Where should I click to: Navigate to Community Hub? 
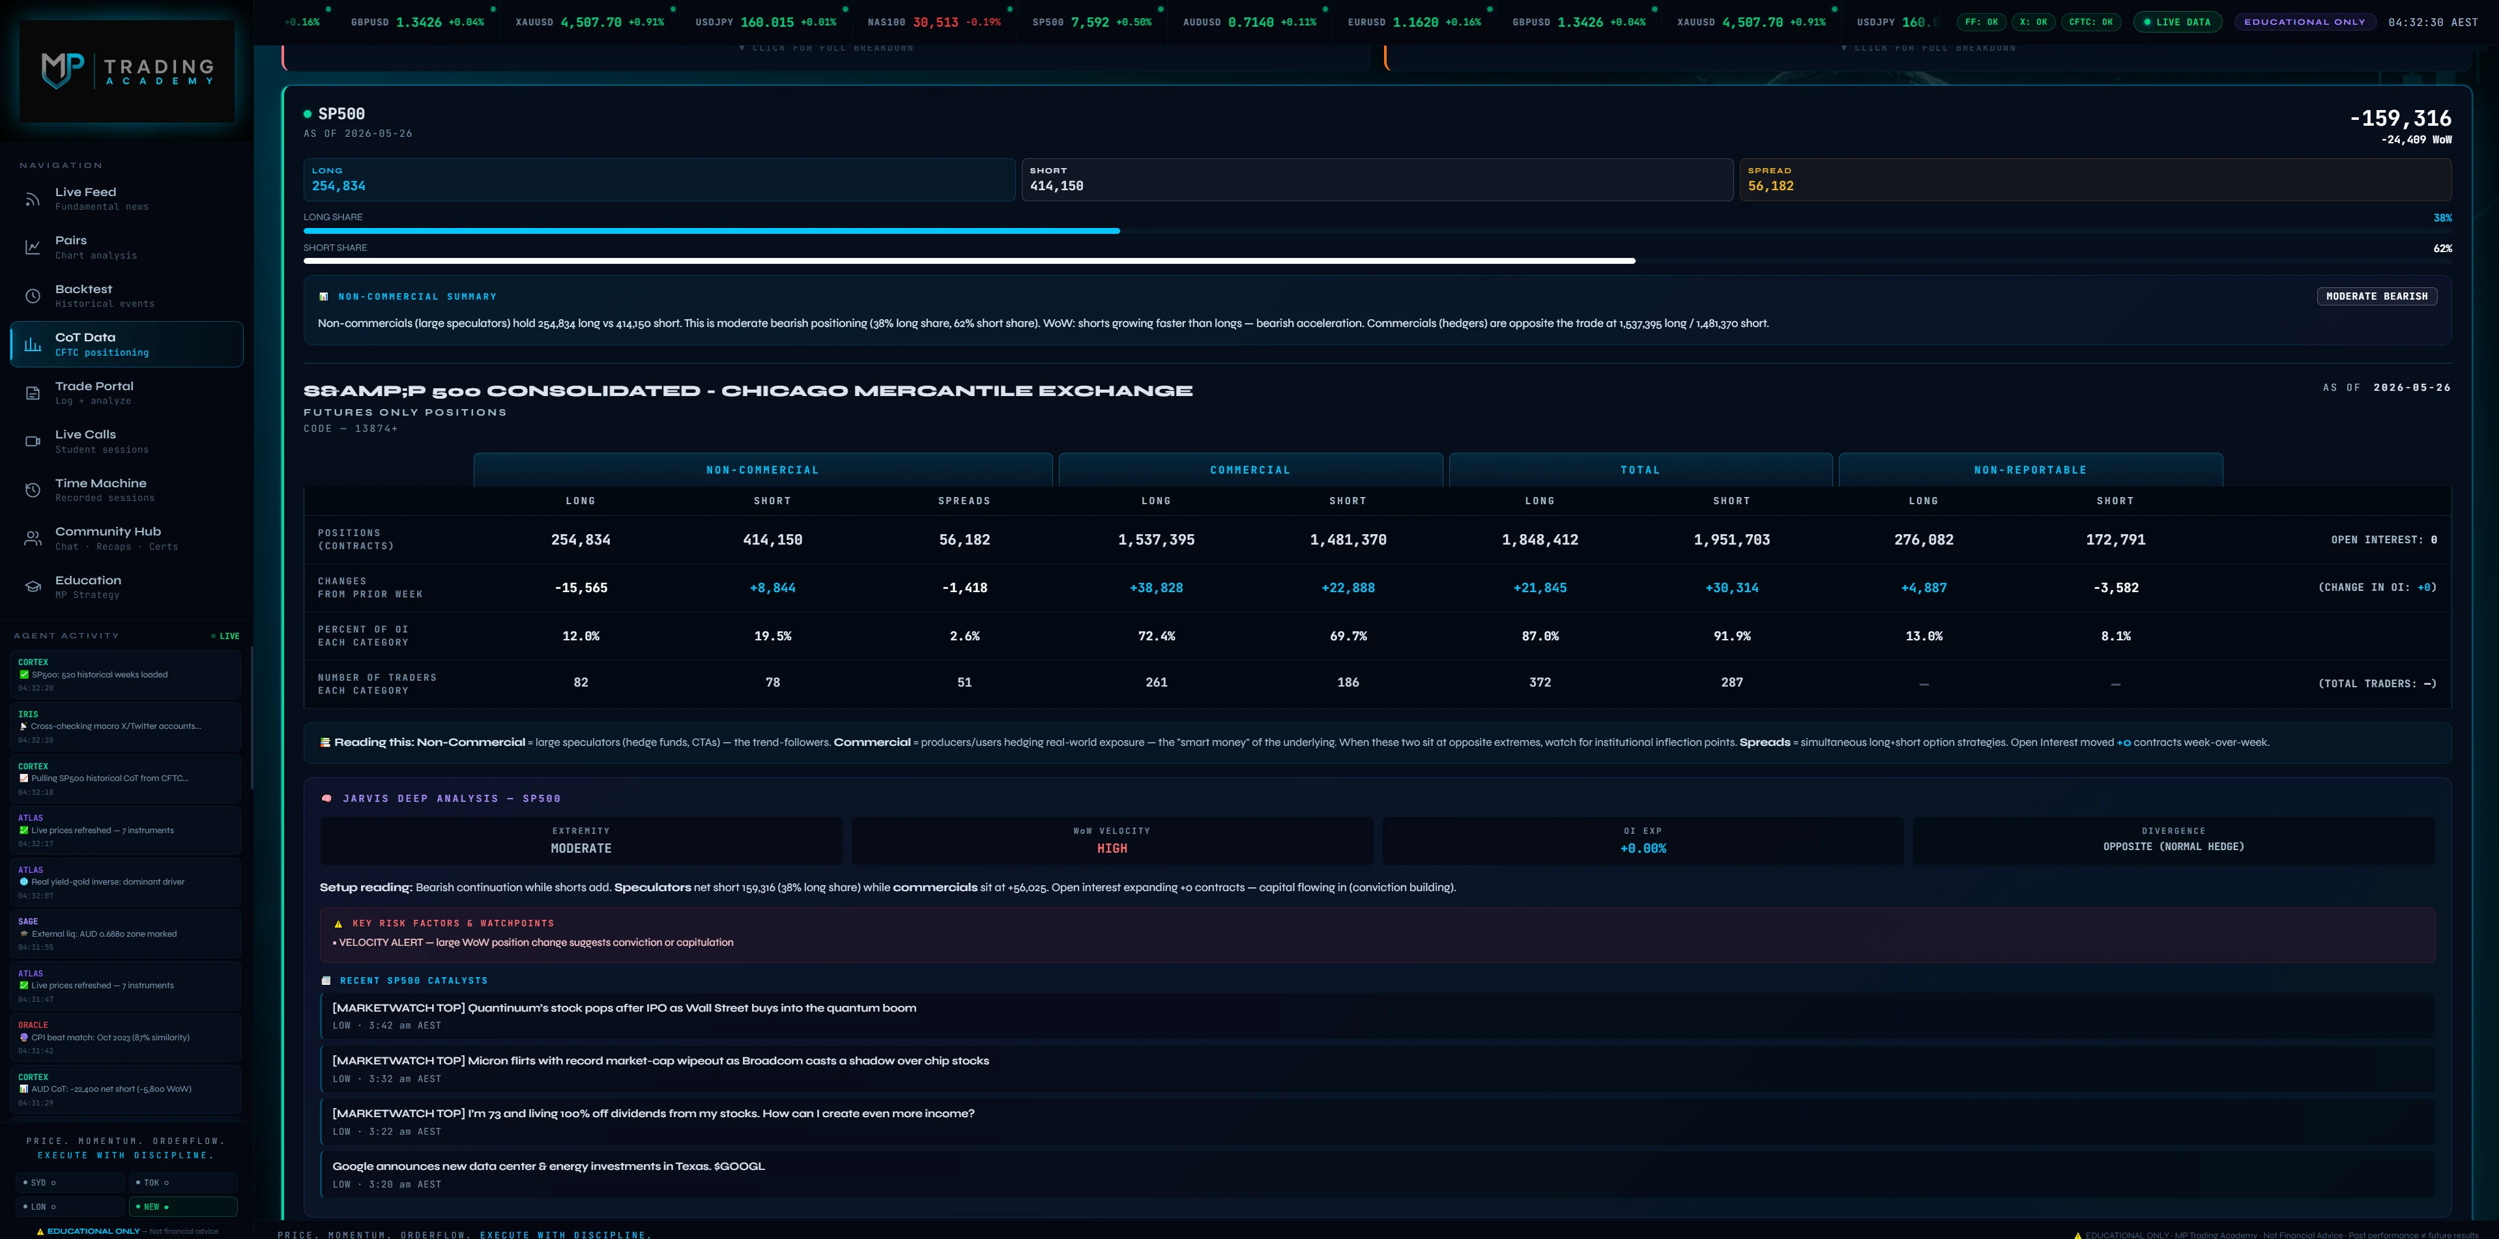(127, 538)
